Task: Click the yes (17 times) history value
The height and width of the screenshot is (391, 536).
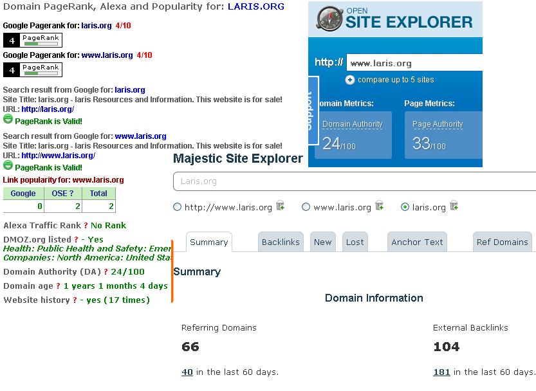Action: coord(118,300)
